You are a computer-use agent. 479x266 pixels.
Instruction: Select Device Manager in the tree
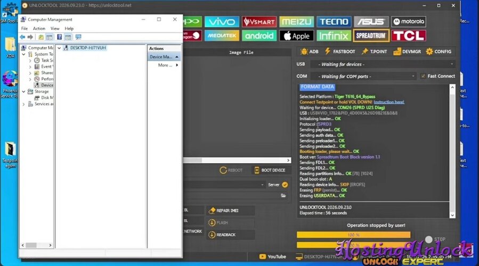pos(44,85)
